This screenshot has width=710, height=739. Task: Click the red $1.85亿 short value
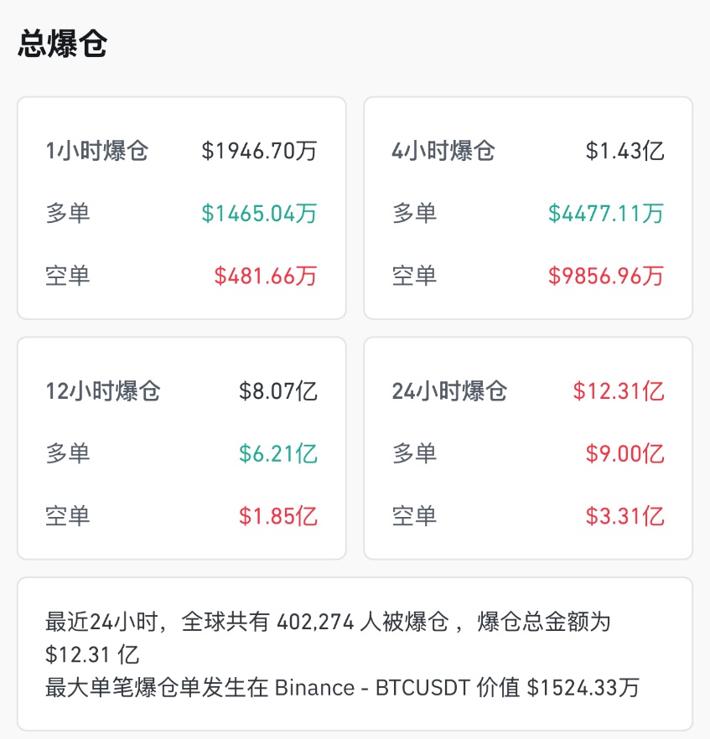(278, 516)
